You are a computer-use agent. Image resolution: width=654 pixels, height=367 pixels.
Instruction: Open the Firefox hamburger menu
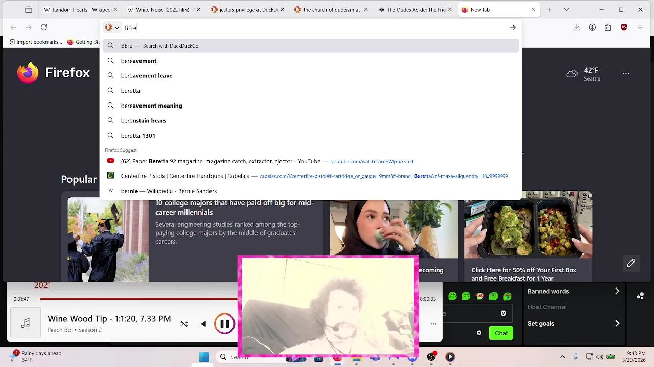pyautogui.click(x=640, y=28)
